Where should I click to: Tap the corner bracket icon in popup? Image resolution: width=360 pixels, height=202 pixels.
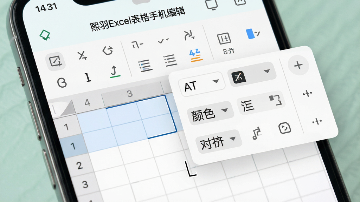point(276,100)
